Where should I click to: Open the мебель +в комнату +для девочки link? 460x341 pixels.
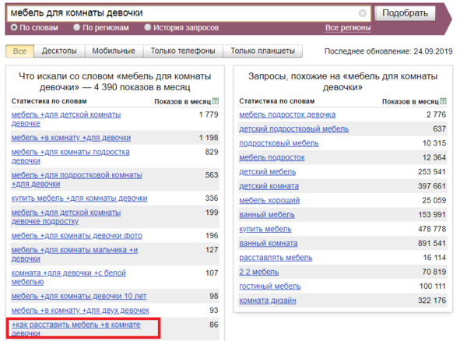71,138
